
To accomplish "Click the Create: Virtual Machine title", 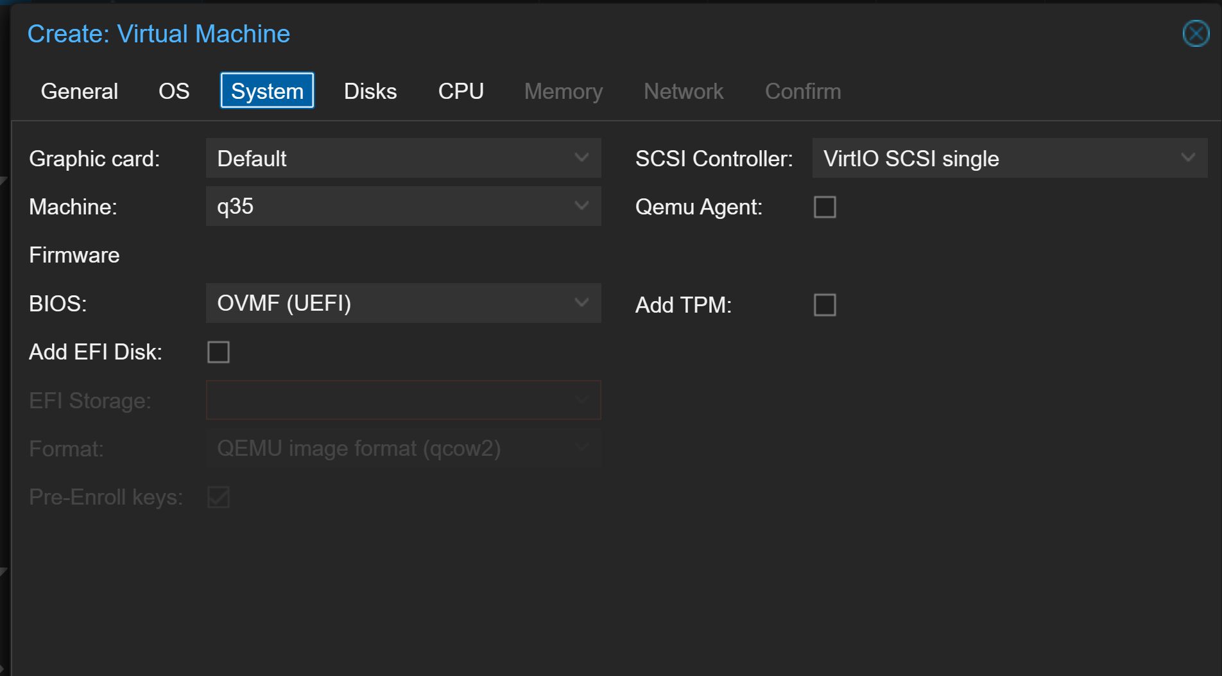I will click(x=159, y=34).
